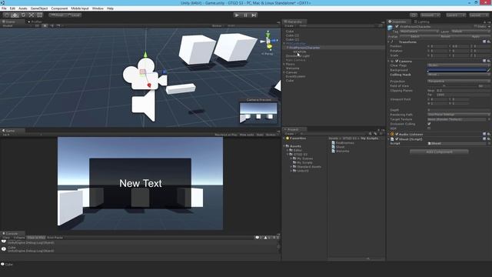Switch to the Lighting tab
Image resolution: width=492 pixels, height=277 pixels.
[x=422, y=22]
